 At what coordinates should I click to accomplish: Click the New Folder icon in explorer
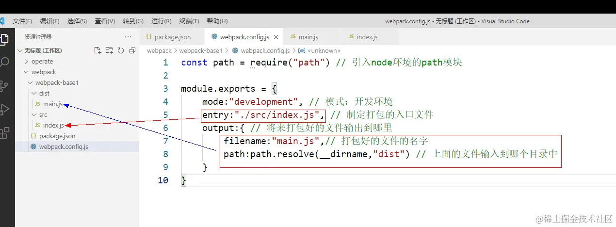tap(109, 50)
